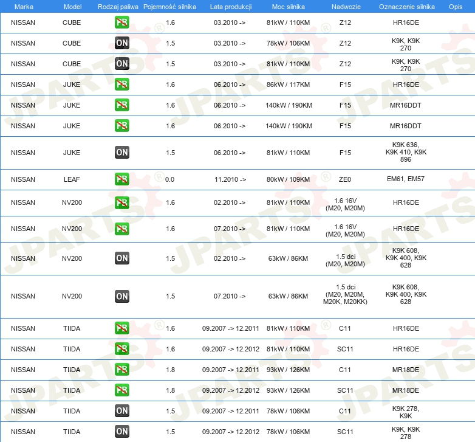475x442 pixels.
Task: Click the Model column header
Action: 72,7
